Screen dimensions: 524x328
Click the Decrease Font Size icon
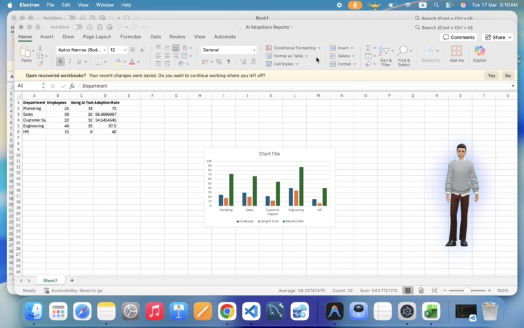click(x=142, y=50)
